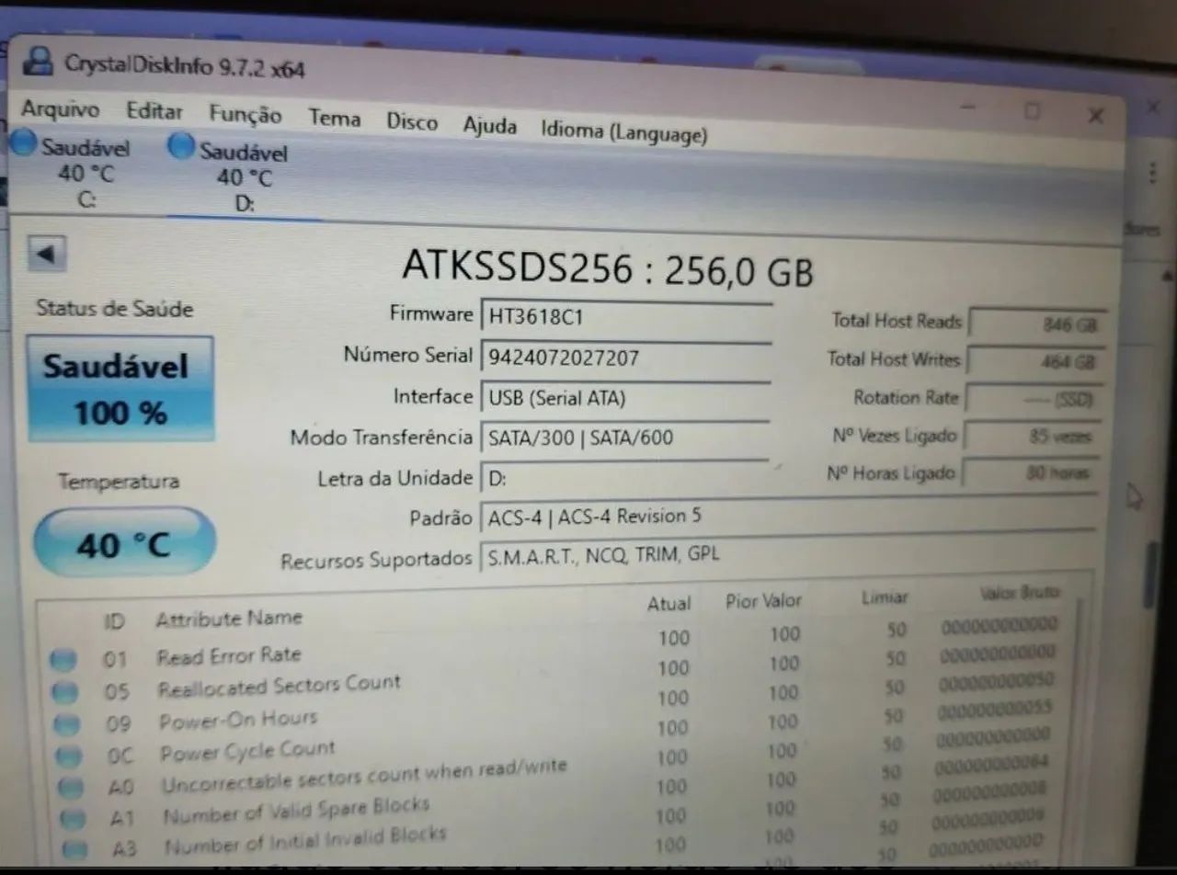1177x875 pixels.
Task: Click the Attribute Name column header
Action: tap(228, 619)
